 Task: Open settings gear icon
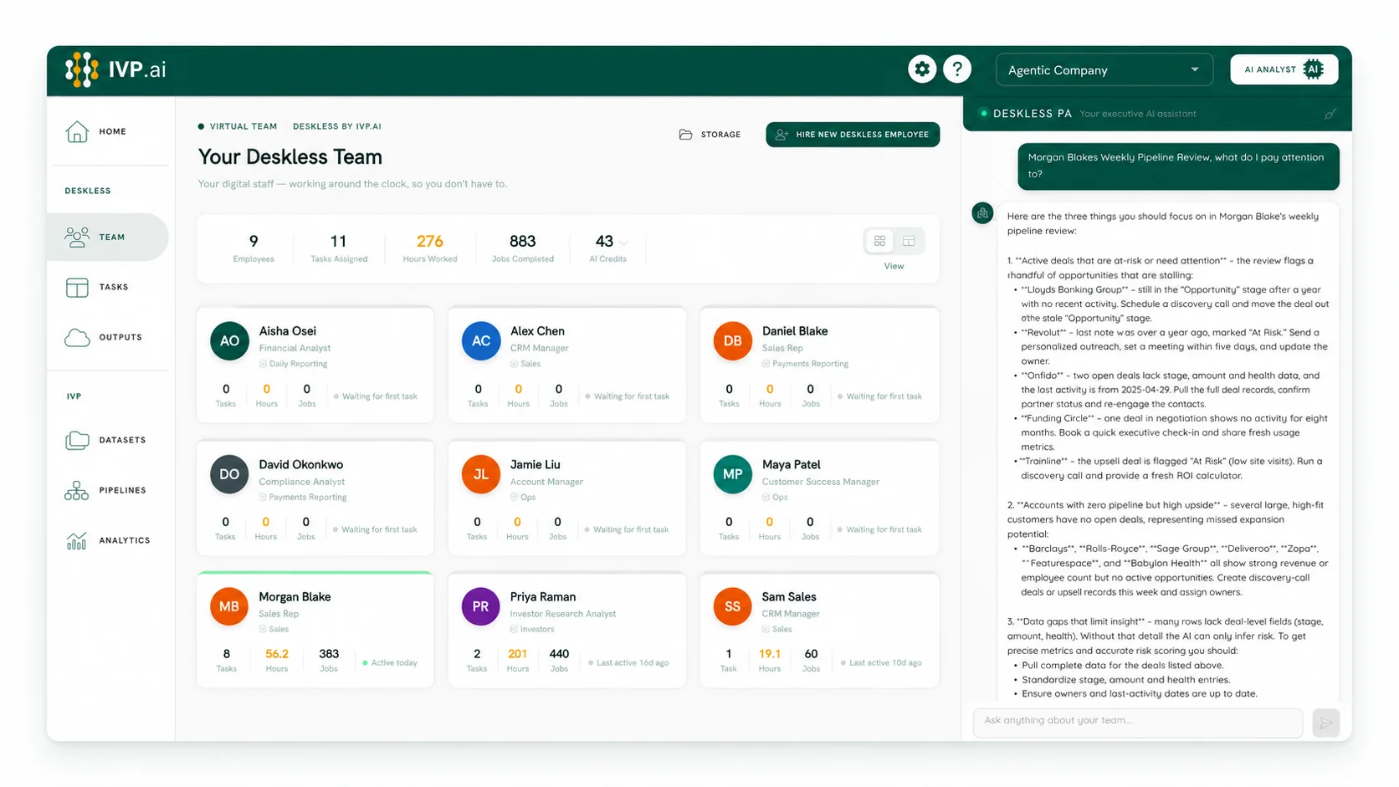pyautogui.click(x=922, y=69)
